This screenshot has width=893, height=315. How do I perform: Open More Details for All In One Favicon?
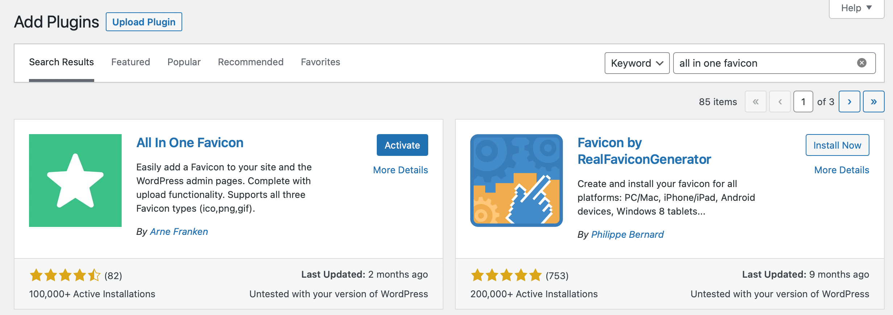coord(400,170)
